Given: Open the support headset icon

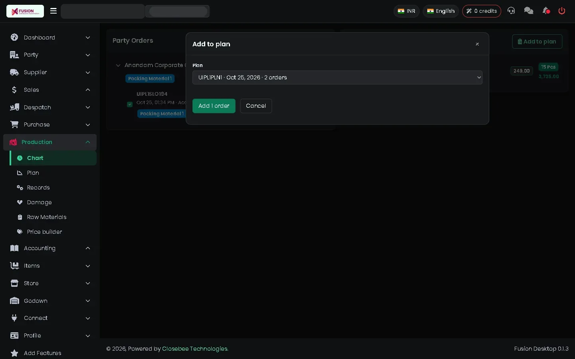Looking at the screenshot, I should click(x=511, y=11).
